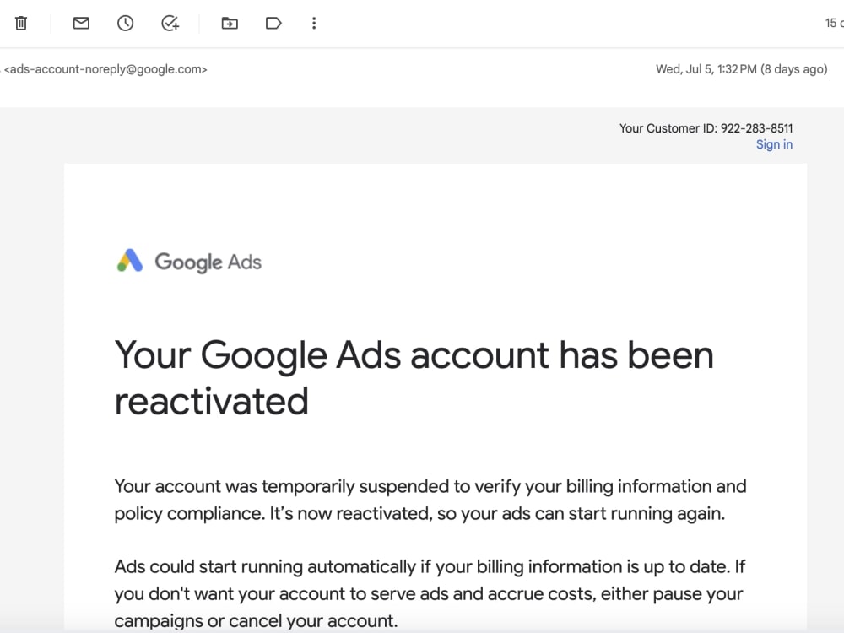Open the Move to folder icon
The image size is (844, 633).
[230, 24]
